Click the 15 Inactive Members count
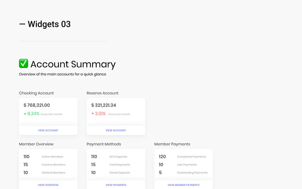This screenshot has height=189, width=302. tap(26, 165)
